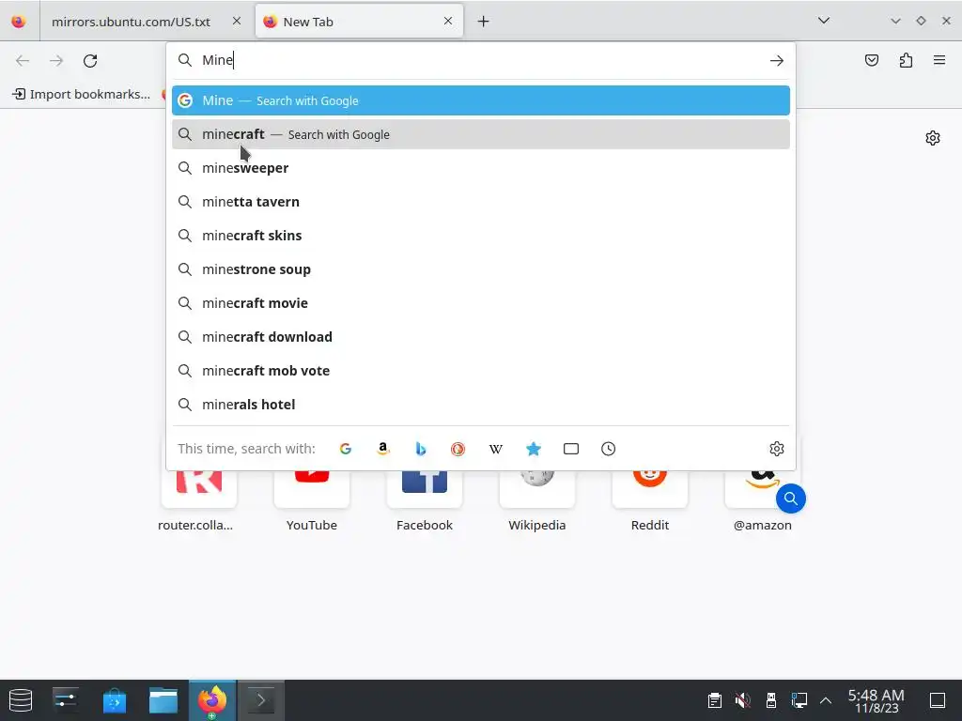Pick the 'minecraft movie' suggestion
The width and height of the screenshot is (962, 721).
[x=480, y=303]
